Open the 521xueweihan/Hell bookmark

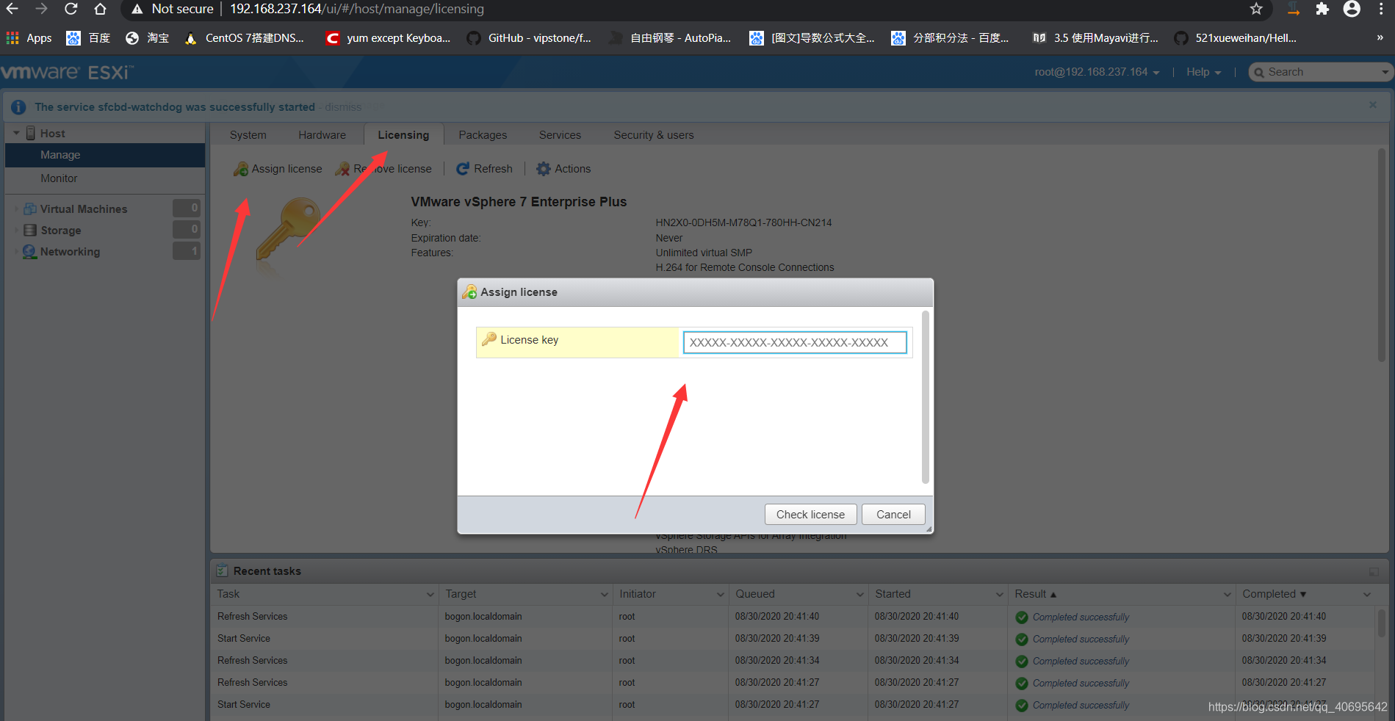coord(1236,38)
